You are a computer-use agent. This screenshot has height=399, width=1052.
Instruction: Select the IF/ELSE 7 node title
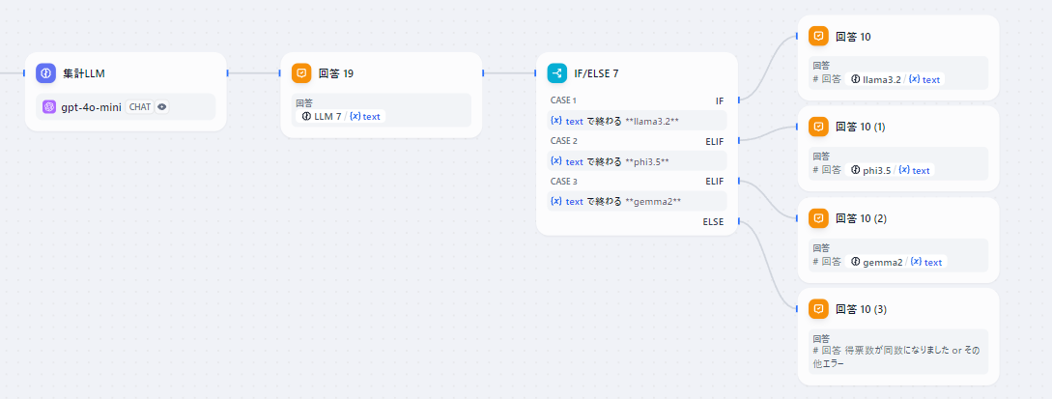[x=596, y=73]
